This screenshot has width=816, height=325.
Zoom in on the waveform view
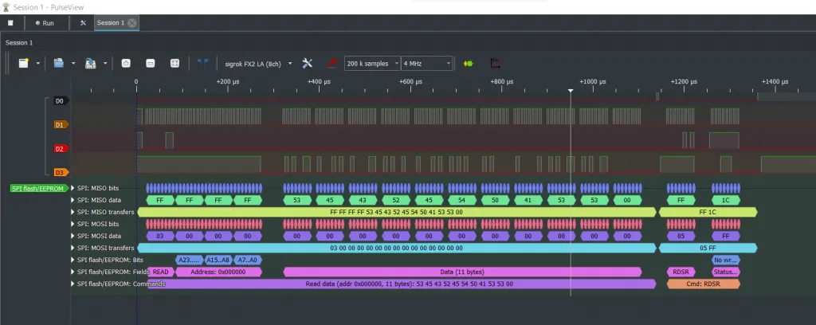coord(126,63)
